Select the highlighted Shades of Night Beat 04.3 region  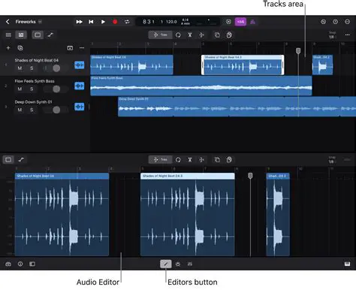point(243,65)
